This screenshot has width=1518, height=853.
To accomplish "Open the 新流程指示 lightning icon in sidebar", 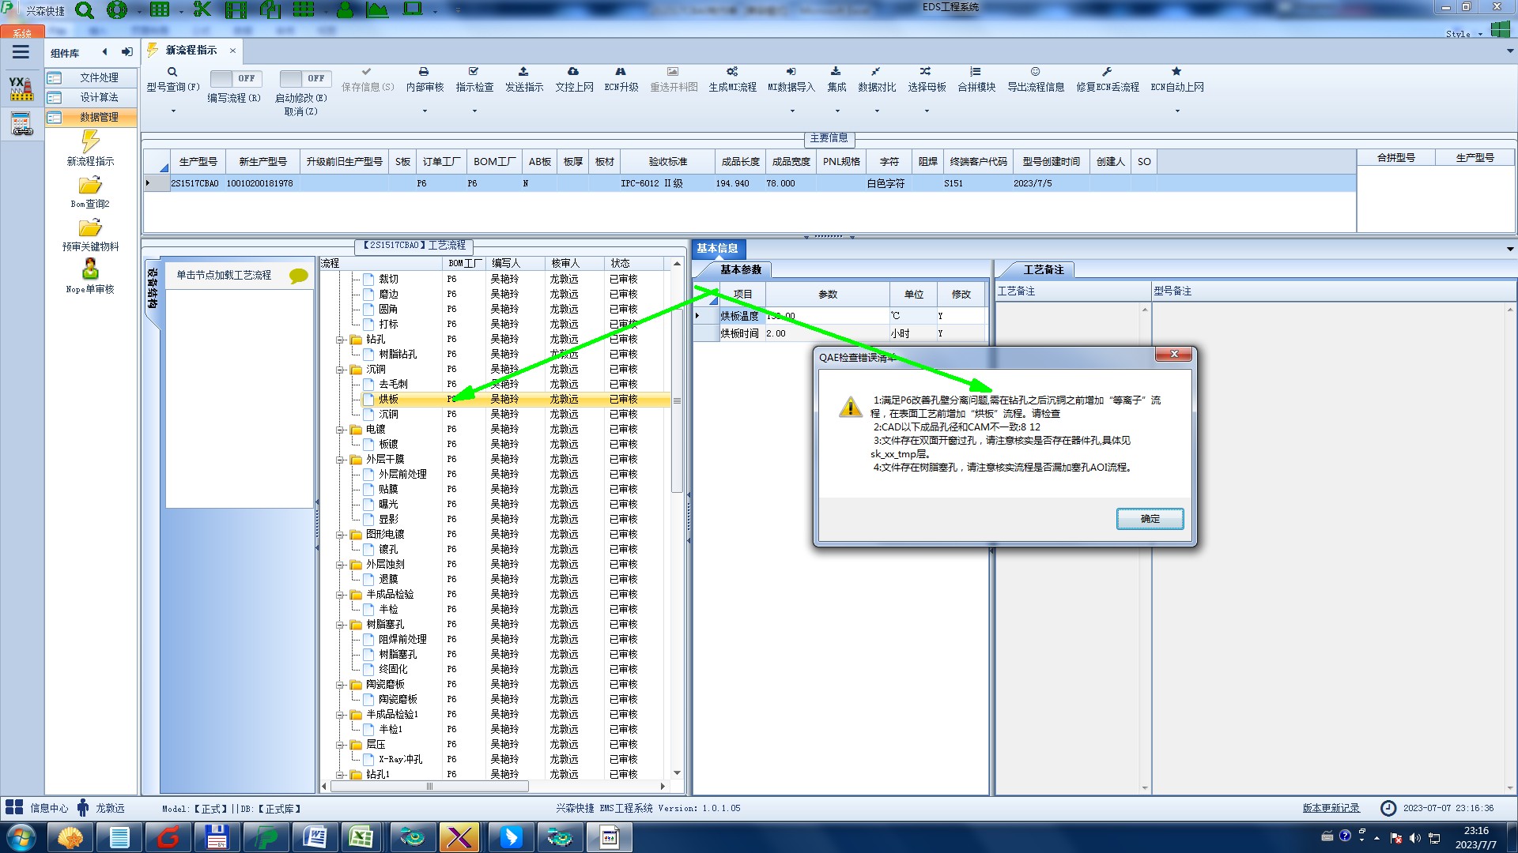I will 90,142.
